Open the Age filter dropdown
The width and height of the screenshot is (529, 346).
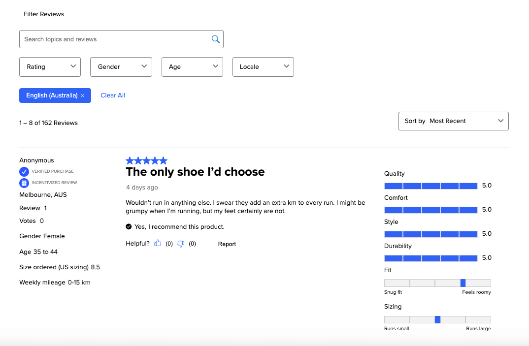tap(192, 67)
